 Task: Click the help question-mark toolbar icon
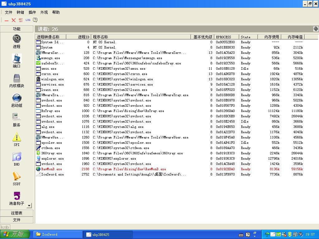35,20
